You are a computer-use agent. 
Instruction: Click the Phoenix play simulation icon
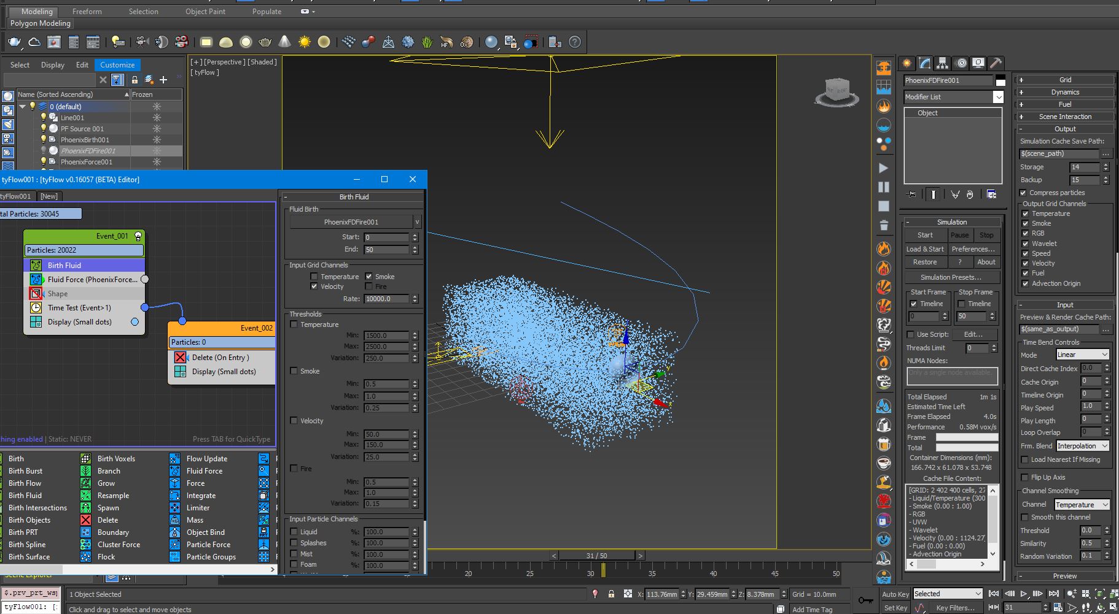883,167
